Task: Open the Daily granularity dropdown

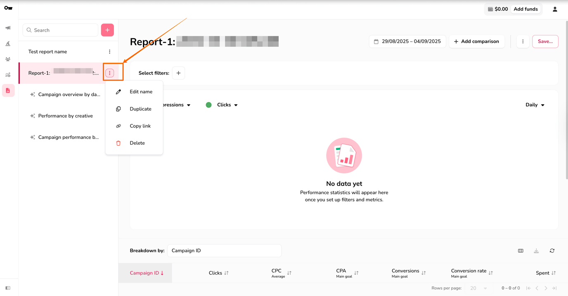Action: coord(535,105)
